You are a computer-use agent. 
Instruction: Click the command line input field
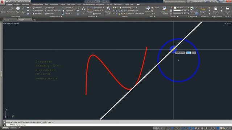pos(119,125)
